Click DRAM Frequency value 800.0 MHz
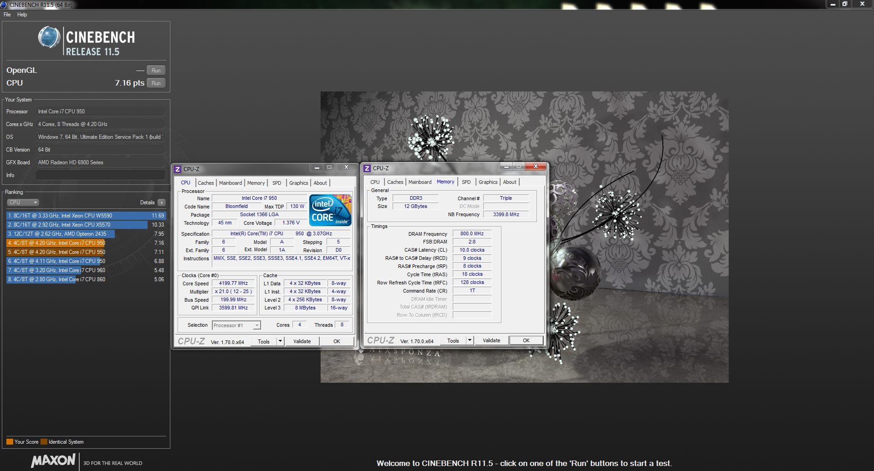Screen dimensions: 874x471 tap(472, 234)
